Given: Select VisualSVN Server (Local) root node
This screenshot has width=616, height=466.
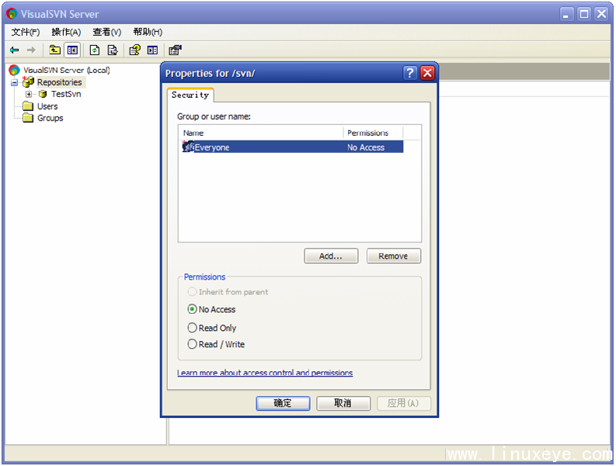Looking at the screenshot, I should [x=66, y=71].
